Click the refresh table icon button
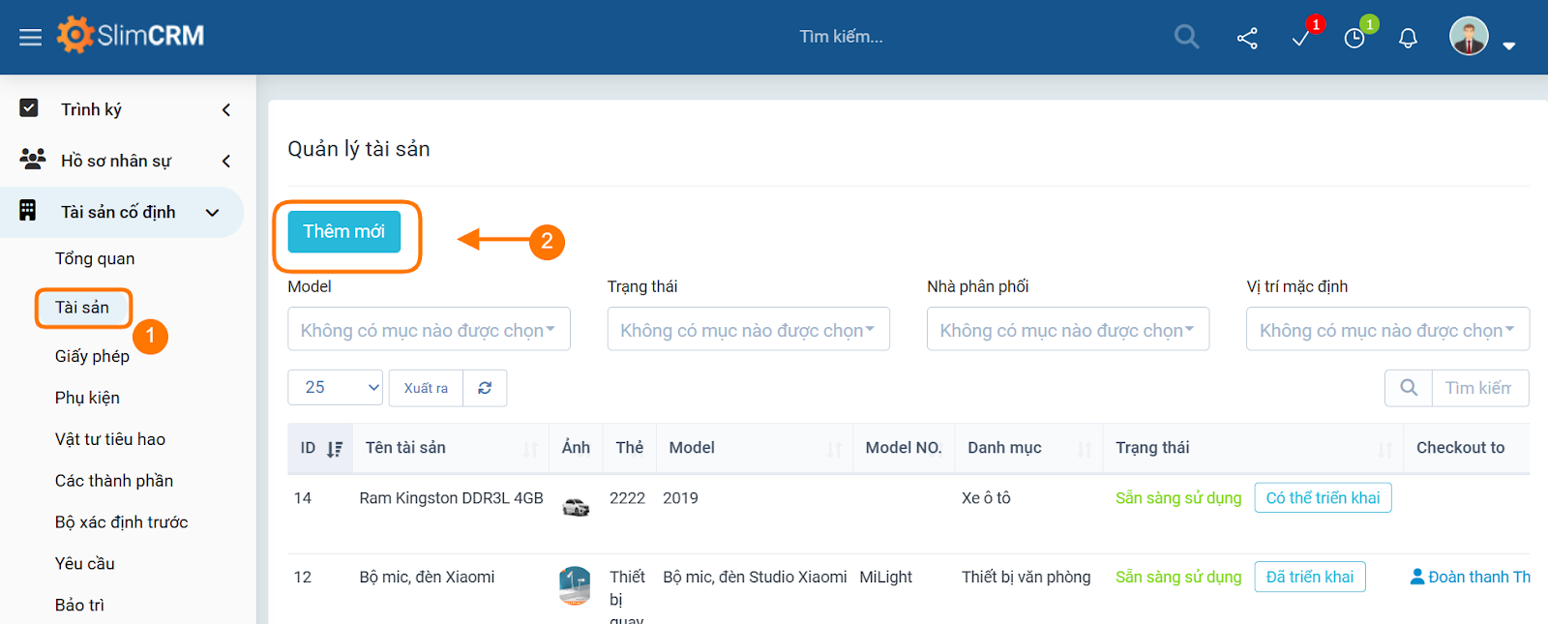Viewport: 1548px width, 624px height. [485, 388]
